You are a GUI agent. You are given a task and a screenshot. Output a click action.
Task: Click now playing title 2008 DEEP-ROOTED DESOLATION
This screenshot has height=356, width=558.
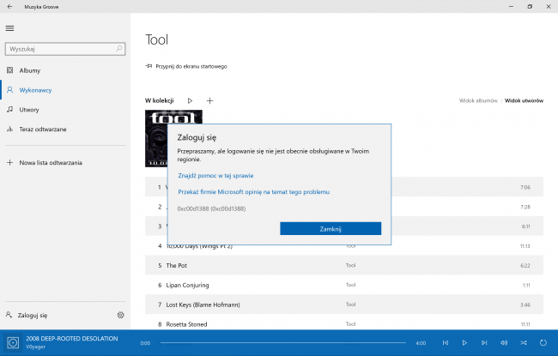[x=72, y=339]
